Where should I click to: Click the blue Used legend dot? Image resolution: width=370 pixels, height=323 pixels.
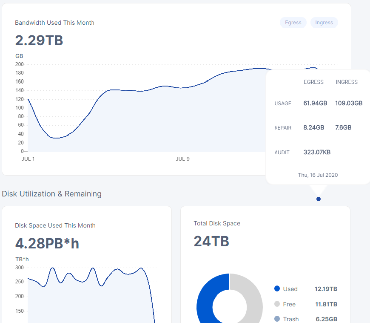pyautogui.click(x=277, y=289)
